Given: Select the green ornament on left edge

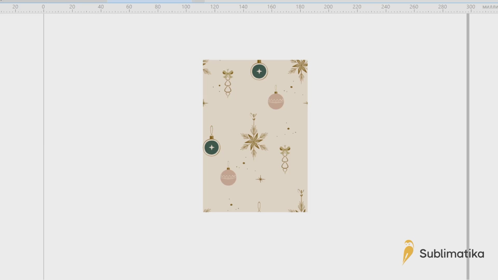Looking at the screenshot, I should click(x=212, y=147).
